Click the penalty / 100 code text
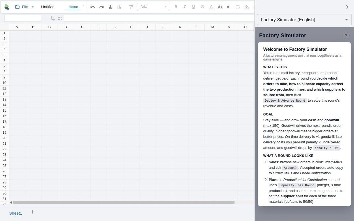This screenshot has width=354, height=221. pyautogui.click(x=326, y=148)
